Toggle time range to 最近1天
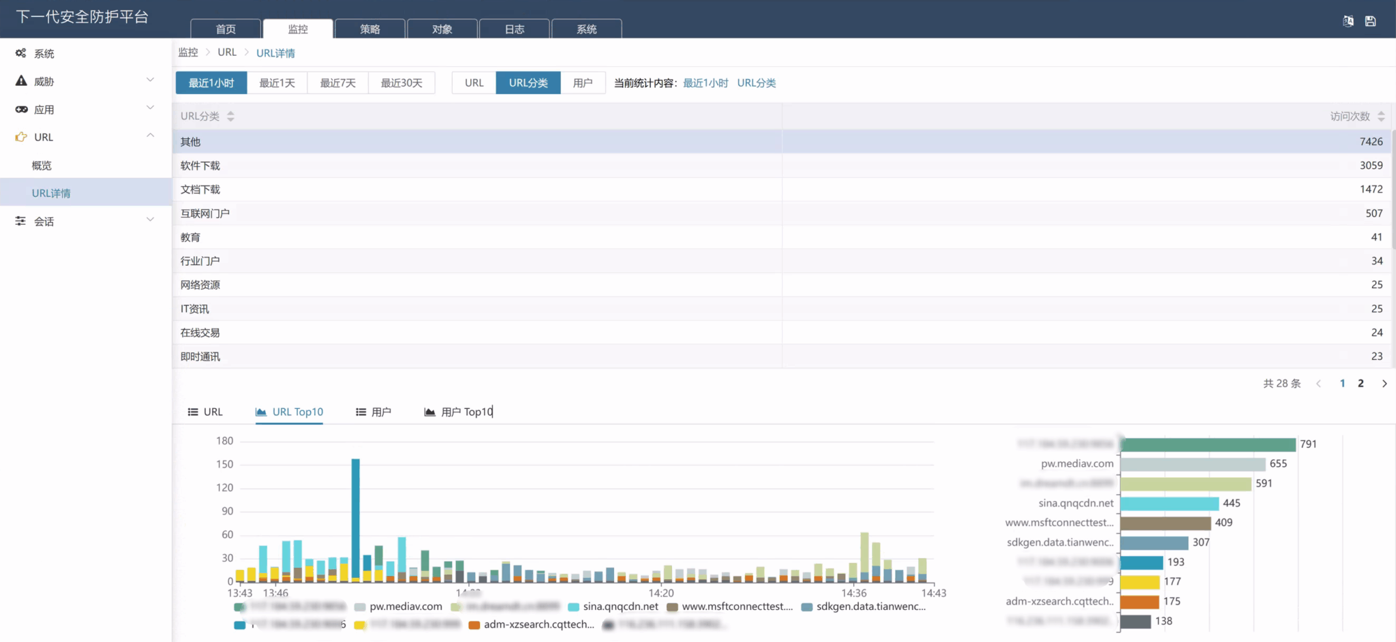The height and width of the screenshot is (642, 1396). [277, 82]
